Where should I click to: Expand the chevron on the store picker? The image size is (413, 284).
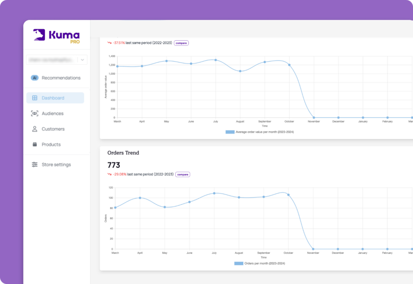click(82, 60)
